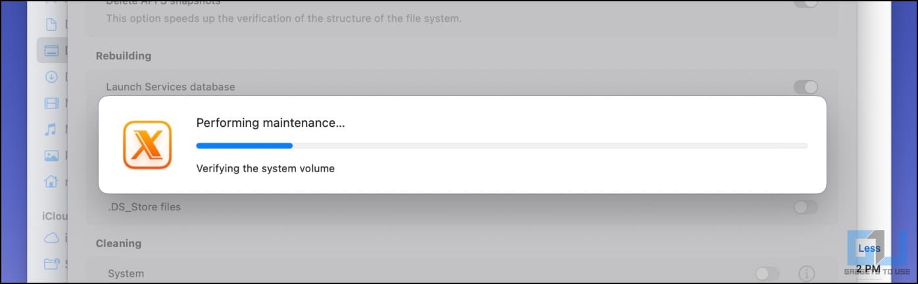This screenshot has height=284, width=918.
Task: Select the Pictures sidebar icon
Action: point(51,156)
